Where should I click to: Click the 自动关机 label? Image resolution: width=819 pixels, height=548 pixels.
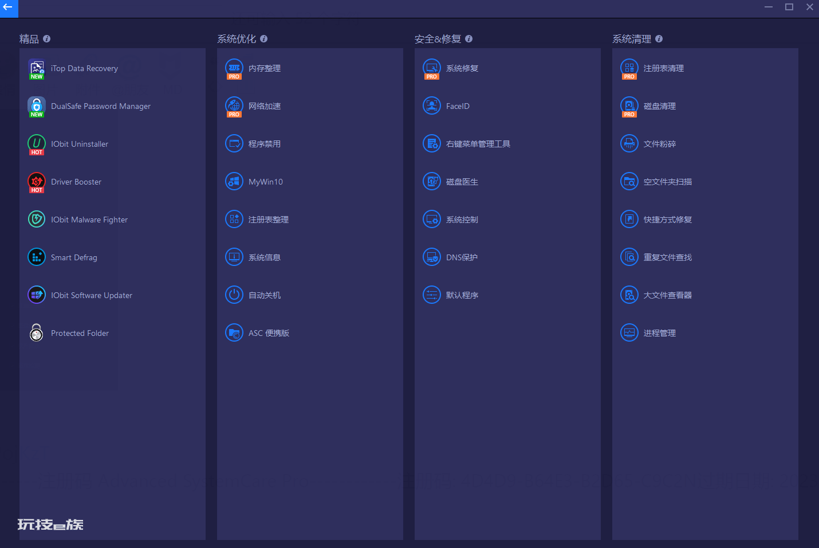click(265, 295)
